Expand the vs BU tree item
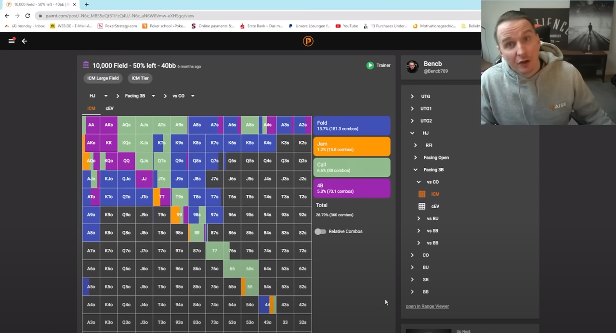 pyautogui.click(x=419, y=219)
